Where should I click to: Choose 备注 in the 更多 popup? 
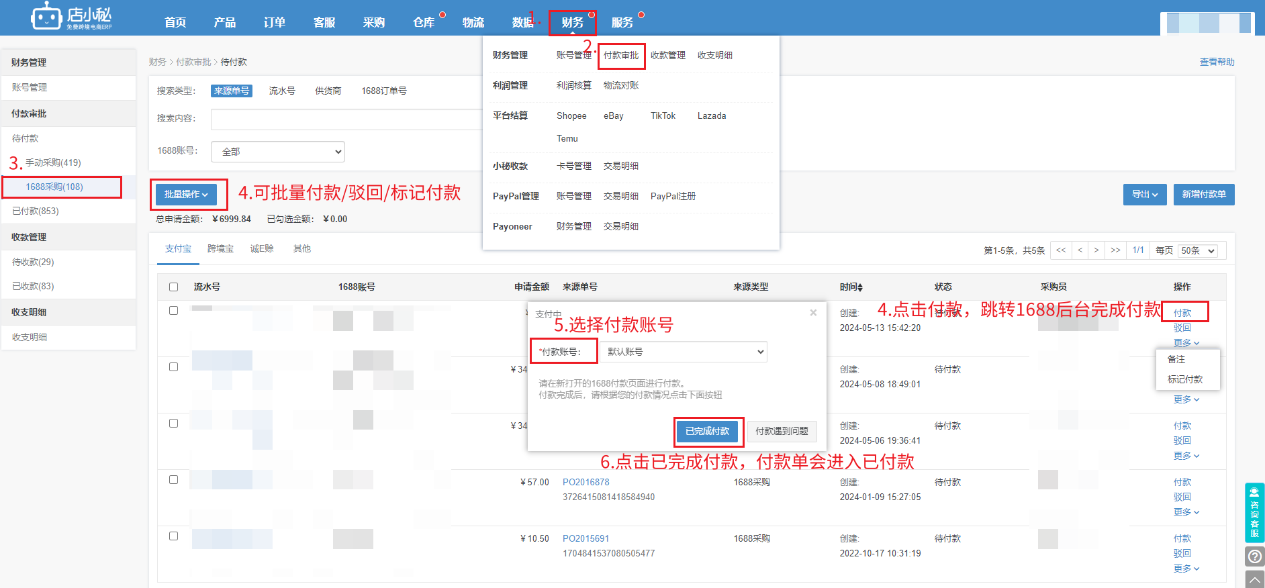coord(1176,359)
